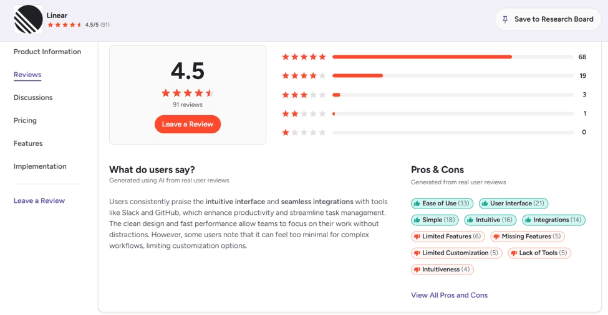Screen dimensions: 608x315
Task: Filter reviews by the 4-star rating bar
Action: point(453,76)
